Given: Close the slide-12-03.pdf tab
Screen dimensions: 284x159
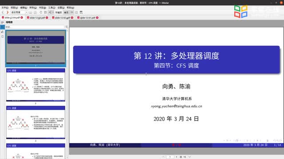Looking at the screenshot, I should (47, 18).
